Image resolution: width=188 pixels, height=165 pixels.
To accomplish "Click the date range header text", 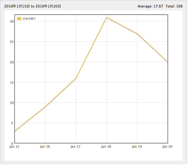I will [x=33, y=6].
